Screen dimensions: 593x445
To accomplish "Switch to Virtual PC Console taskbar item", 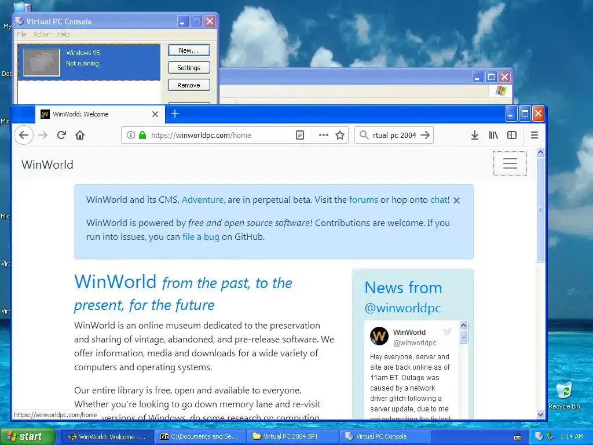I will click(385, 436).
